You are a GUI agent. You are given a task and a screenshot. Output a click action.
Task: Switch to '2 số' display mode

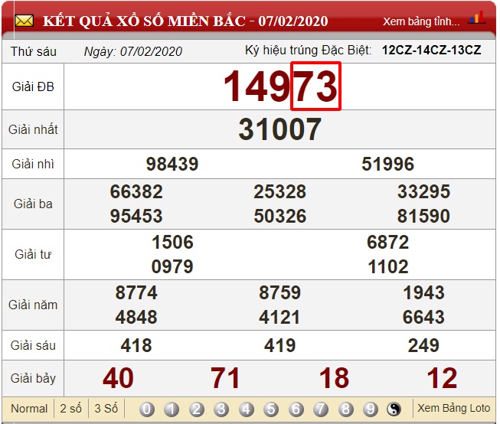[70, 409]
